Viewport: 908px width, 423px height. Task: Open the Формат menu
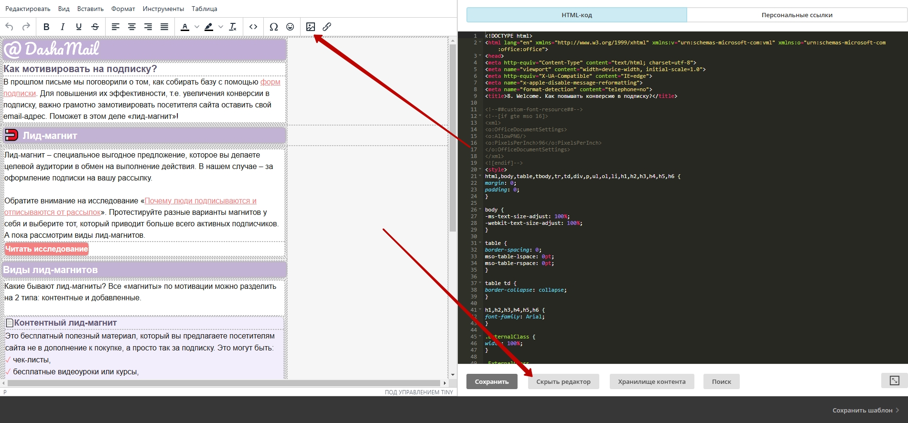click(123, 9)
